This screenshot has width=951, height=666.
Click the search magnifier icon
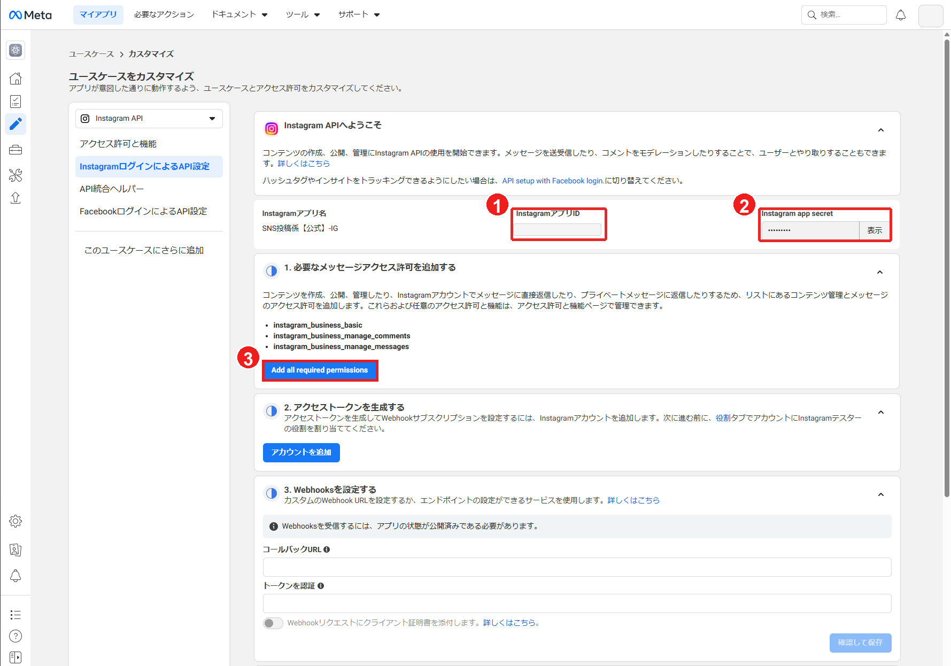(811, 15)
